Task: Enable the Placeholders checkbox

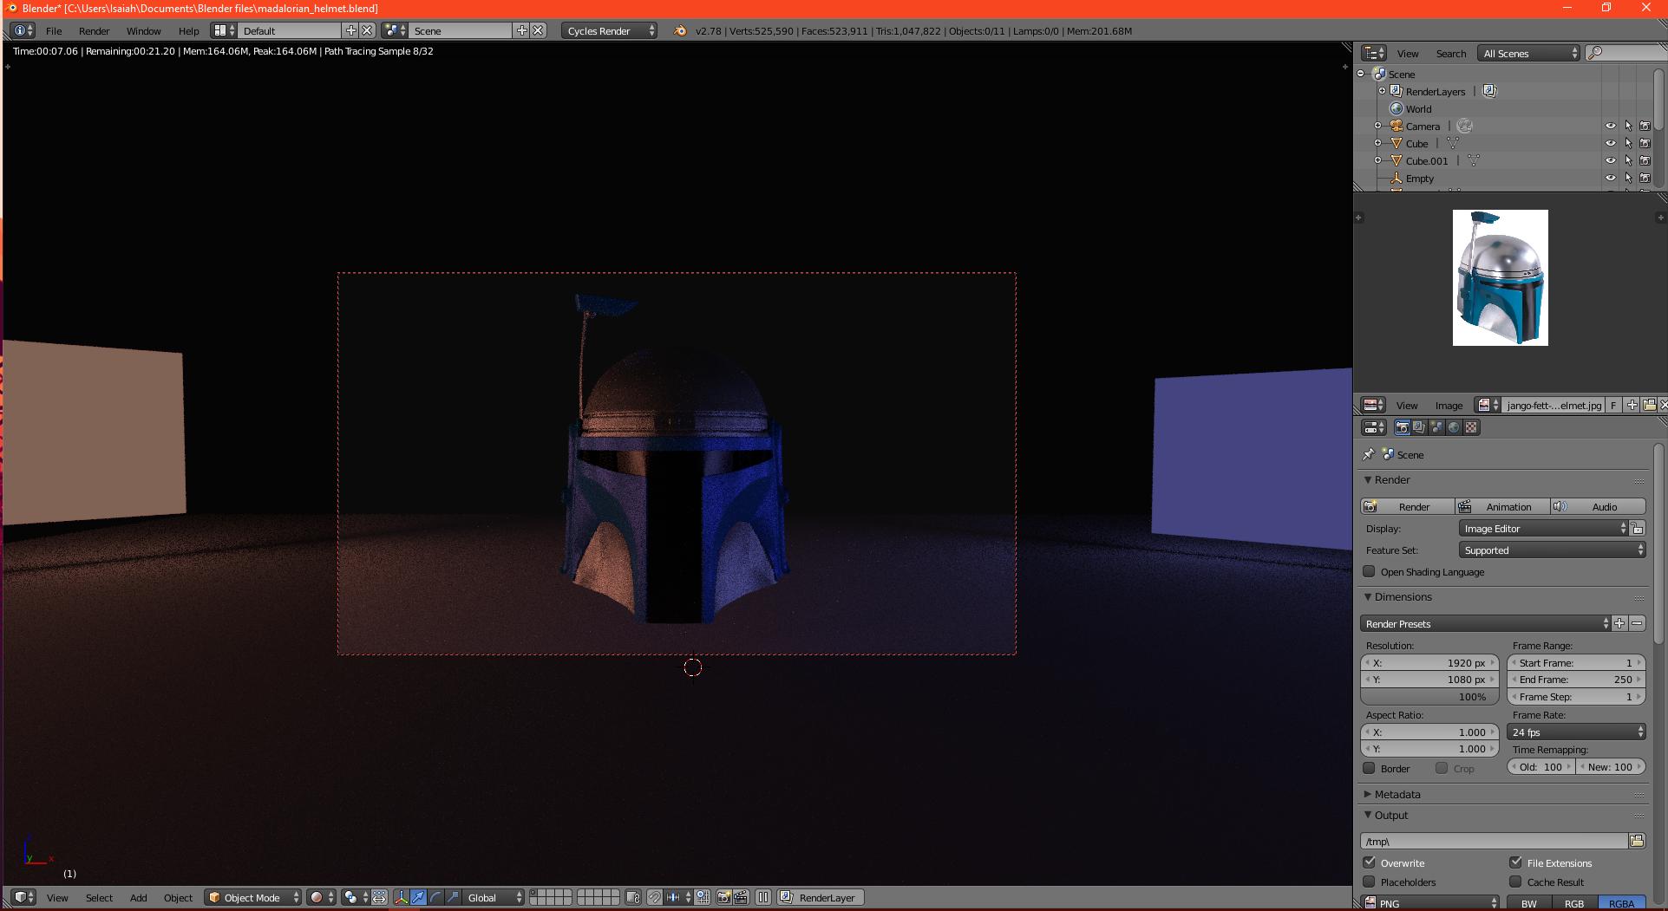Action: (1370, 882)
